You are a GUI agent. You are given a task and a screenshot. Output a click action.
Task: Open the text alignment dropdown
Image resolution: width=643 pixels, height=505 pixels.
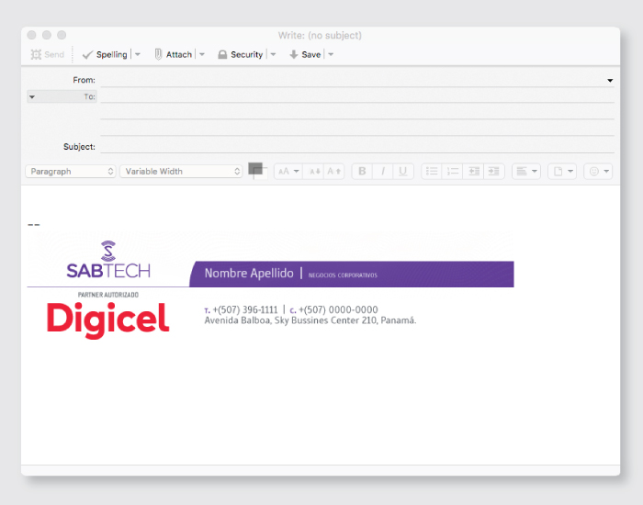[x=526, y=172]
